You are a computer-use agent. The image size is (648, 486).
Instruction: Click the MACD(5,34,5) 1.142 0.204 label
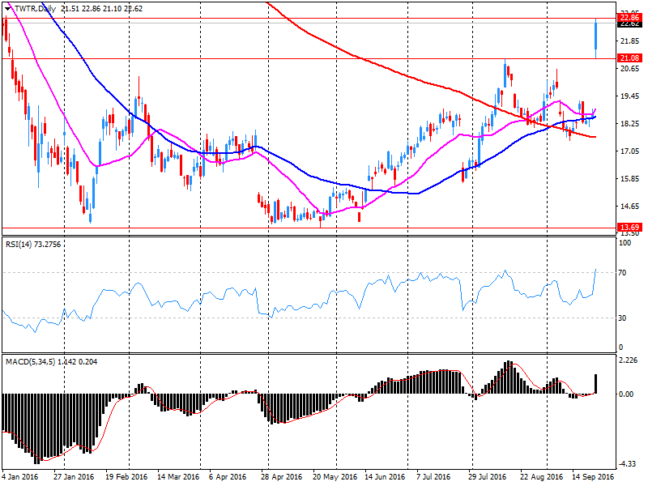51,362
